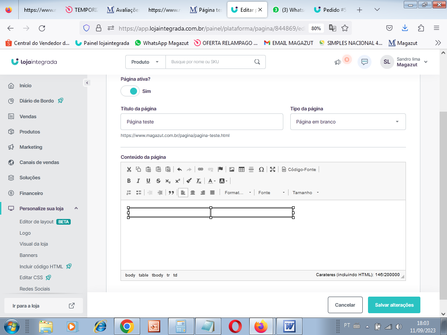Click the Cut scissors icon in editor
The width and height of the screenshot is (447, 335).
point(129,169)
